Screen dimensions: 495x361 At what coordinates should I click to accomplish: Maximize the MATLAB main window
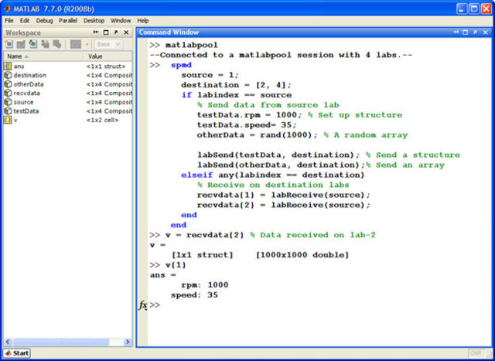coord(473,9)
